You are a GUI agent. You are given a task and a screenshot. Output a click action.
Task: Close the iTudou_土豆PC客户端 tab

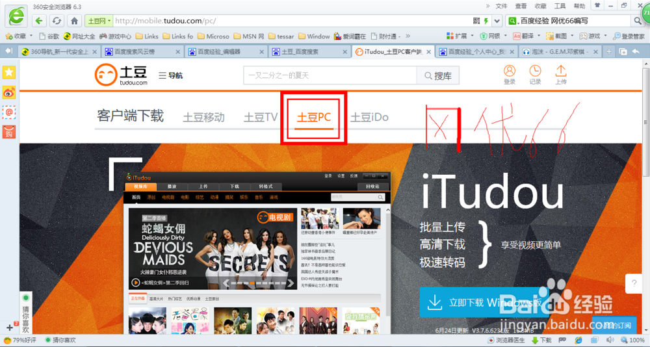point(428,52)
